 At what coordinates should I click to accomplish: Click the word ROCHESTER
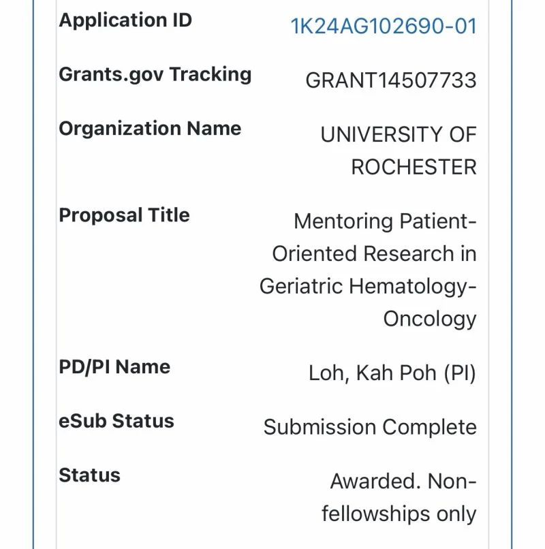414,167
